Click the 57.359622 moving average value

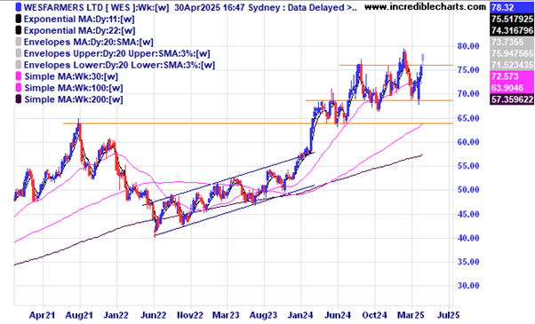[512, 99]
